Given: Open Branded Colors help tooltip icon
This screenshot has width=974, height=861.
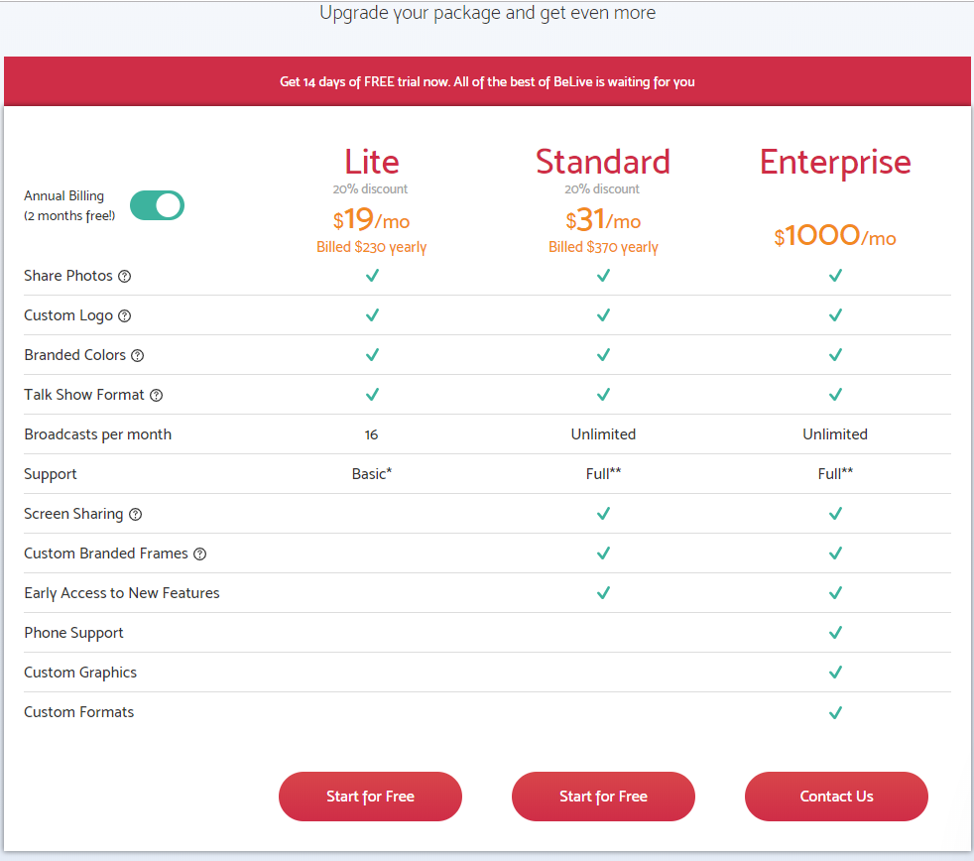Looking at the screenshot, I should [138, 356].
